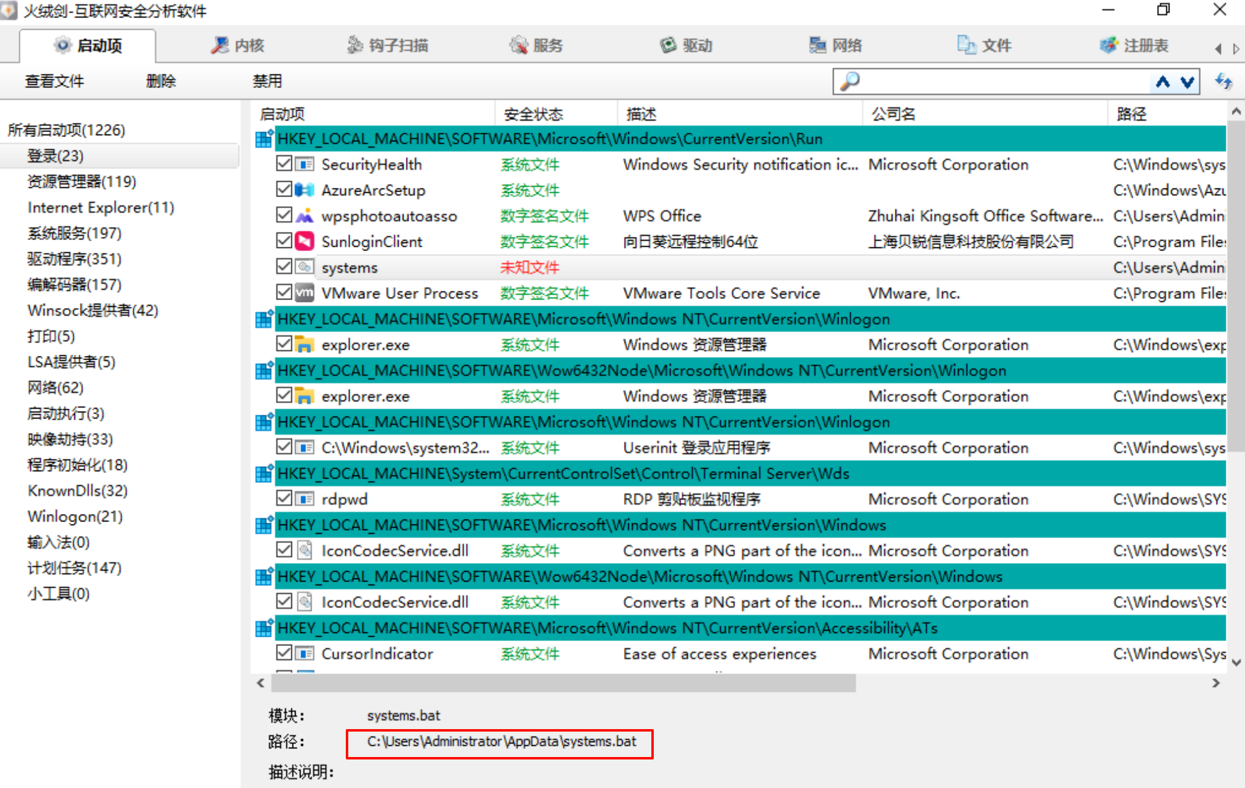This screenshot has height=788, width=1245.
Task: Toggle the rdpwd checkbox
Action: [284, 498]
